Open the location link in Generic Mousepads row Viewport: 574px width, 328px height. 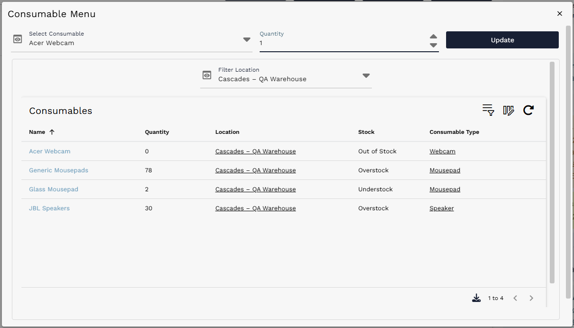click(x=255, y=170)
